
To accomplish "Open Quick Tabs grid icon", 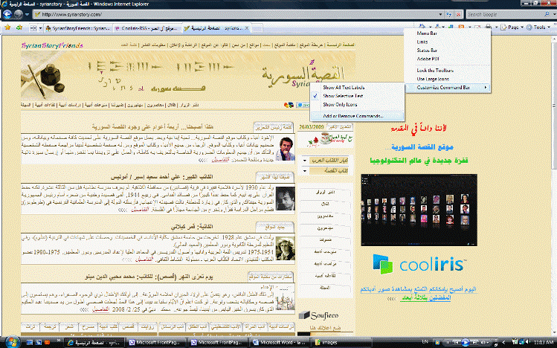I will (x=33, y=28).
